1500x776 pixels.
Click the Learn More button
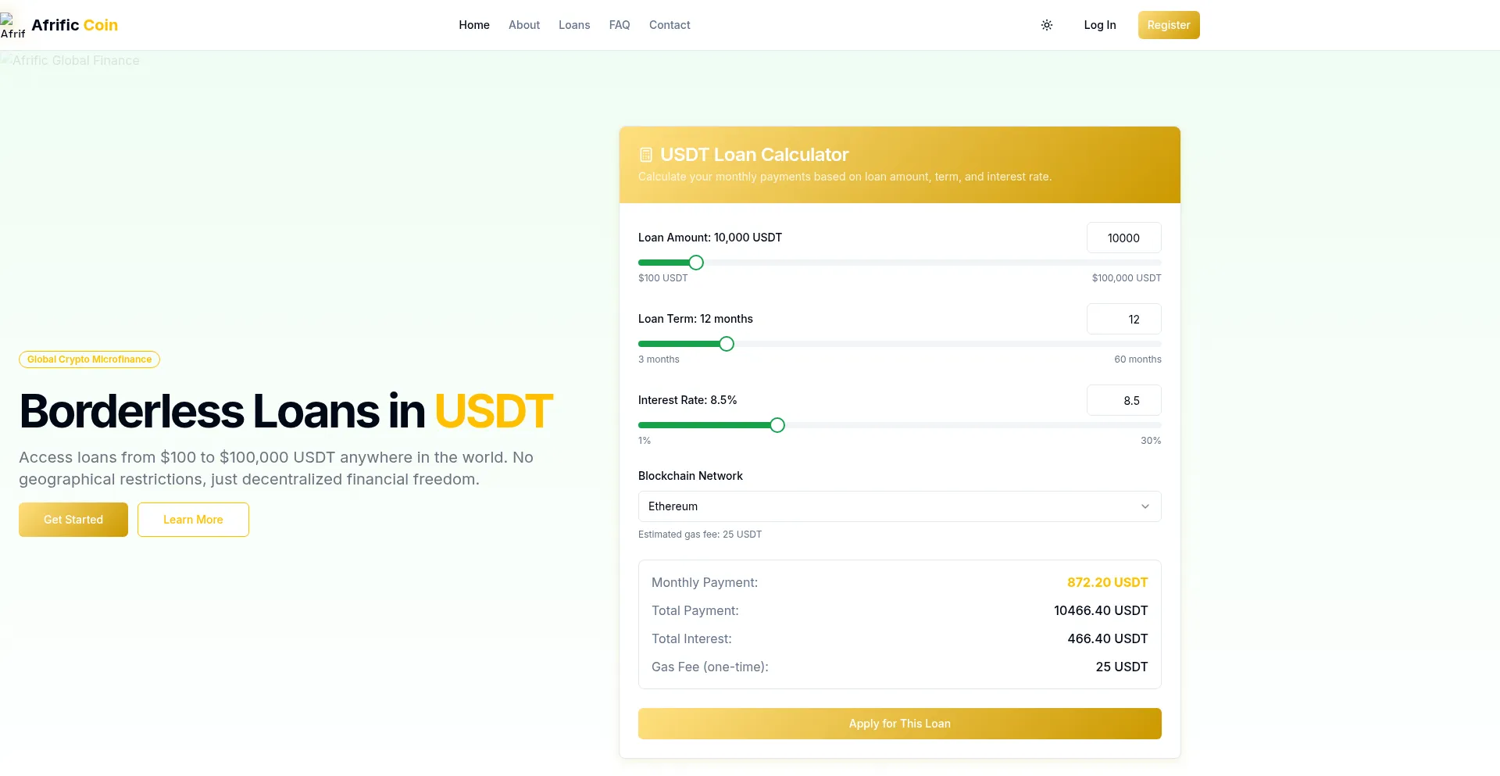(x=193, y=520)
